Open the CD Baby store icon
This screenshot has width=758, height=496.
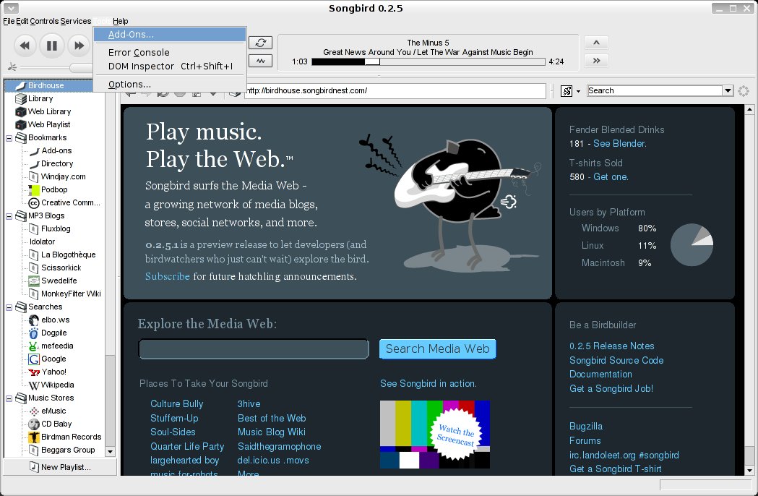tap(34, 424)
